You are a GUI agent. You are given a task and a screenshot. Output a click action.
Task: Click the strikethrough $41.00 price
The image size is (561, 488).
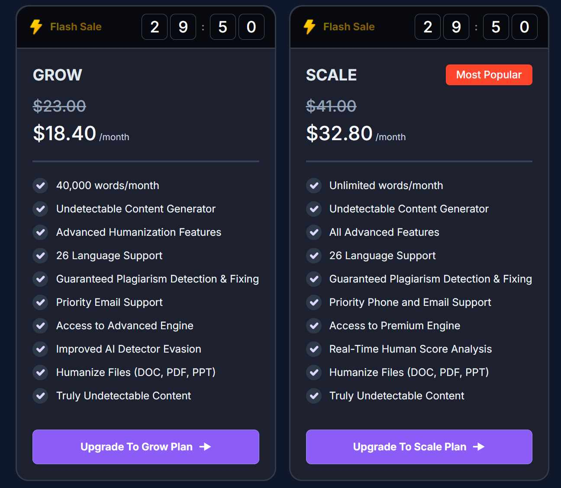pos(331,106)
